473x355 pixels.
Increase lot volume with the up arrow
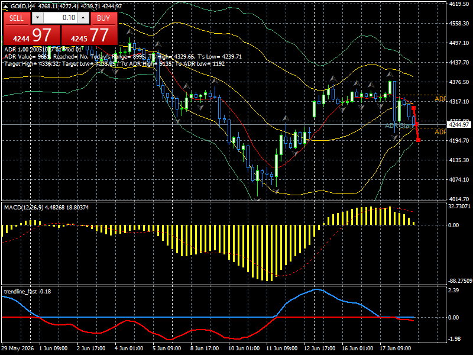[x=83, y=18]
